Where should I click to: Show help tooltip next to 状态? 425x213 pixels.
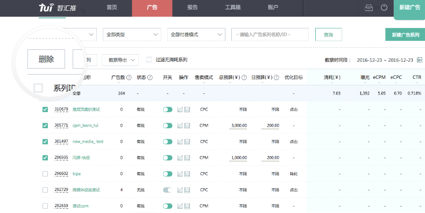click(x=150, y=78)
